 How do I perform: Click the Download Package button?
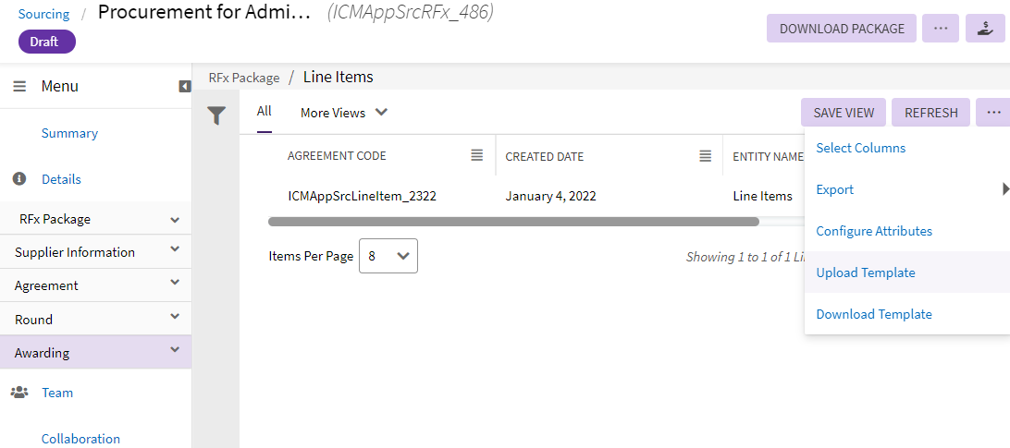[x=842, y=28]
